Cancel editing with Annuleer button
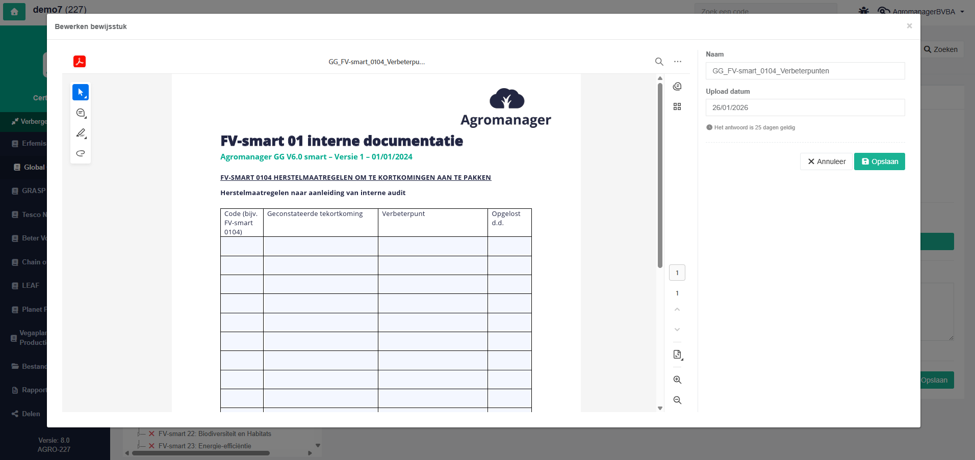The width and height of the screenshot is (975, 460). [x=826, y=161]
